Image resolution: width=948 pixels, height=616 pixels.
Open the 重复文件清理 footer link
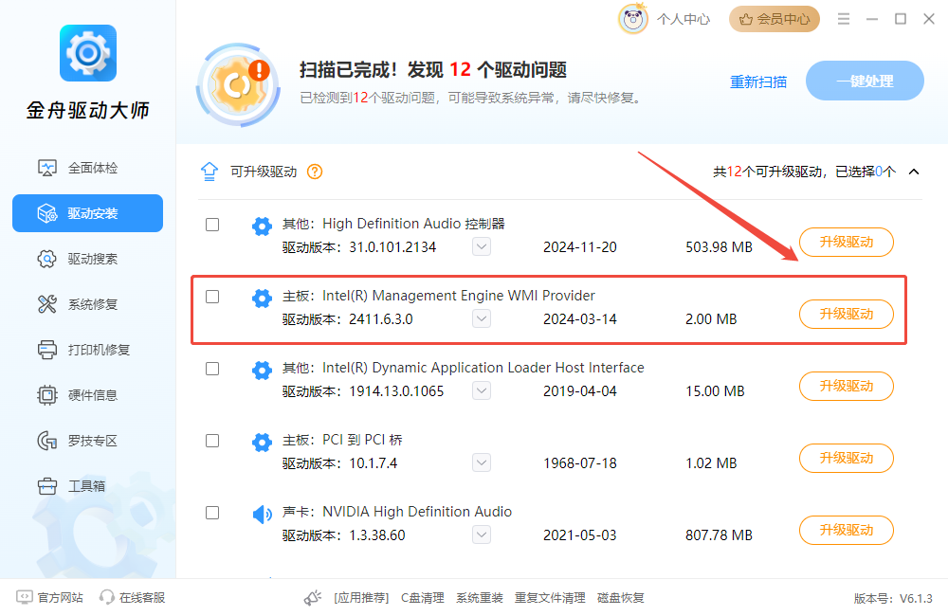[550, 598]
